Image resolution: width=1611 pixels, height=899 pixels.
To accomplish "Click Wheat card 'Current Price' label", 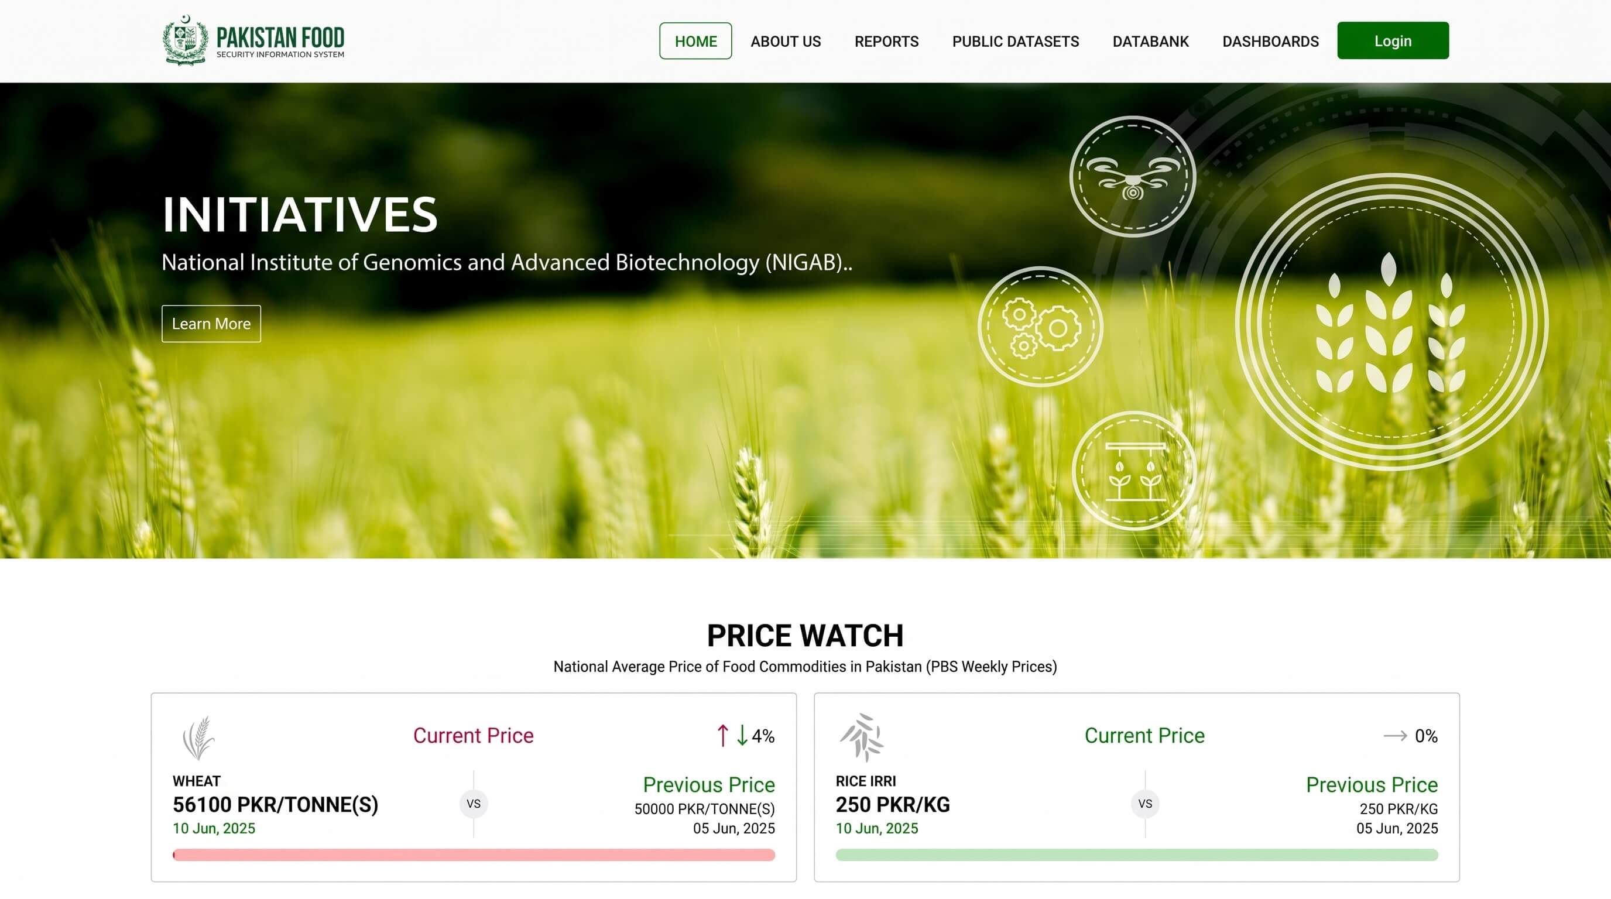I will pyautogui.click(x=474, y=735).
